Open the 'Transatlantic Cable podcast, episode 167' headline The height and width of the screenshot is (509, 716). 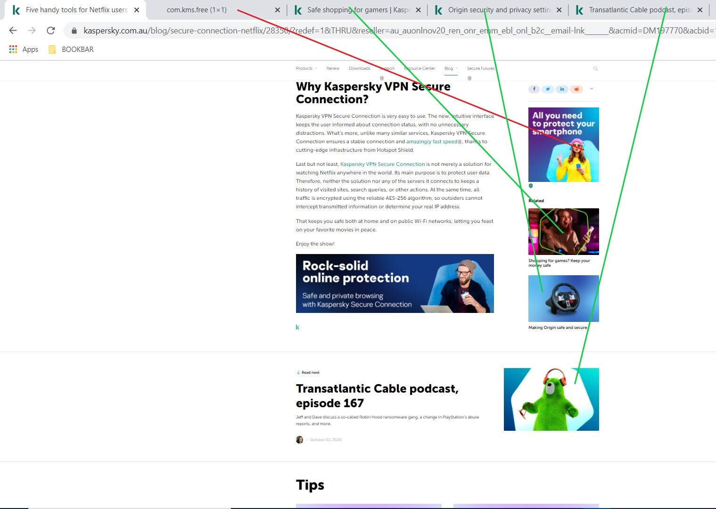click(x=377, y=396)
